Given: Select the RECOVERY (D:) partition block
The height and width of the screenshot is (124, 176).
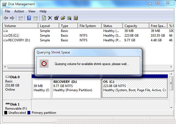Looking at the screenshot, I should point(76,88).
